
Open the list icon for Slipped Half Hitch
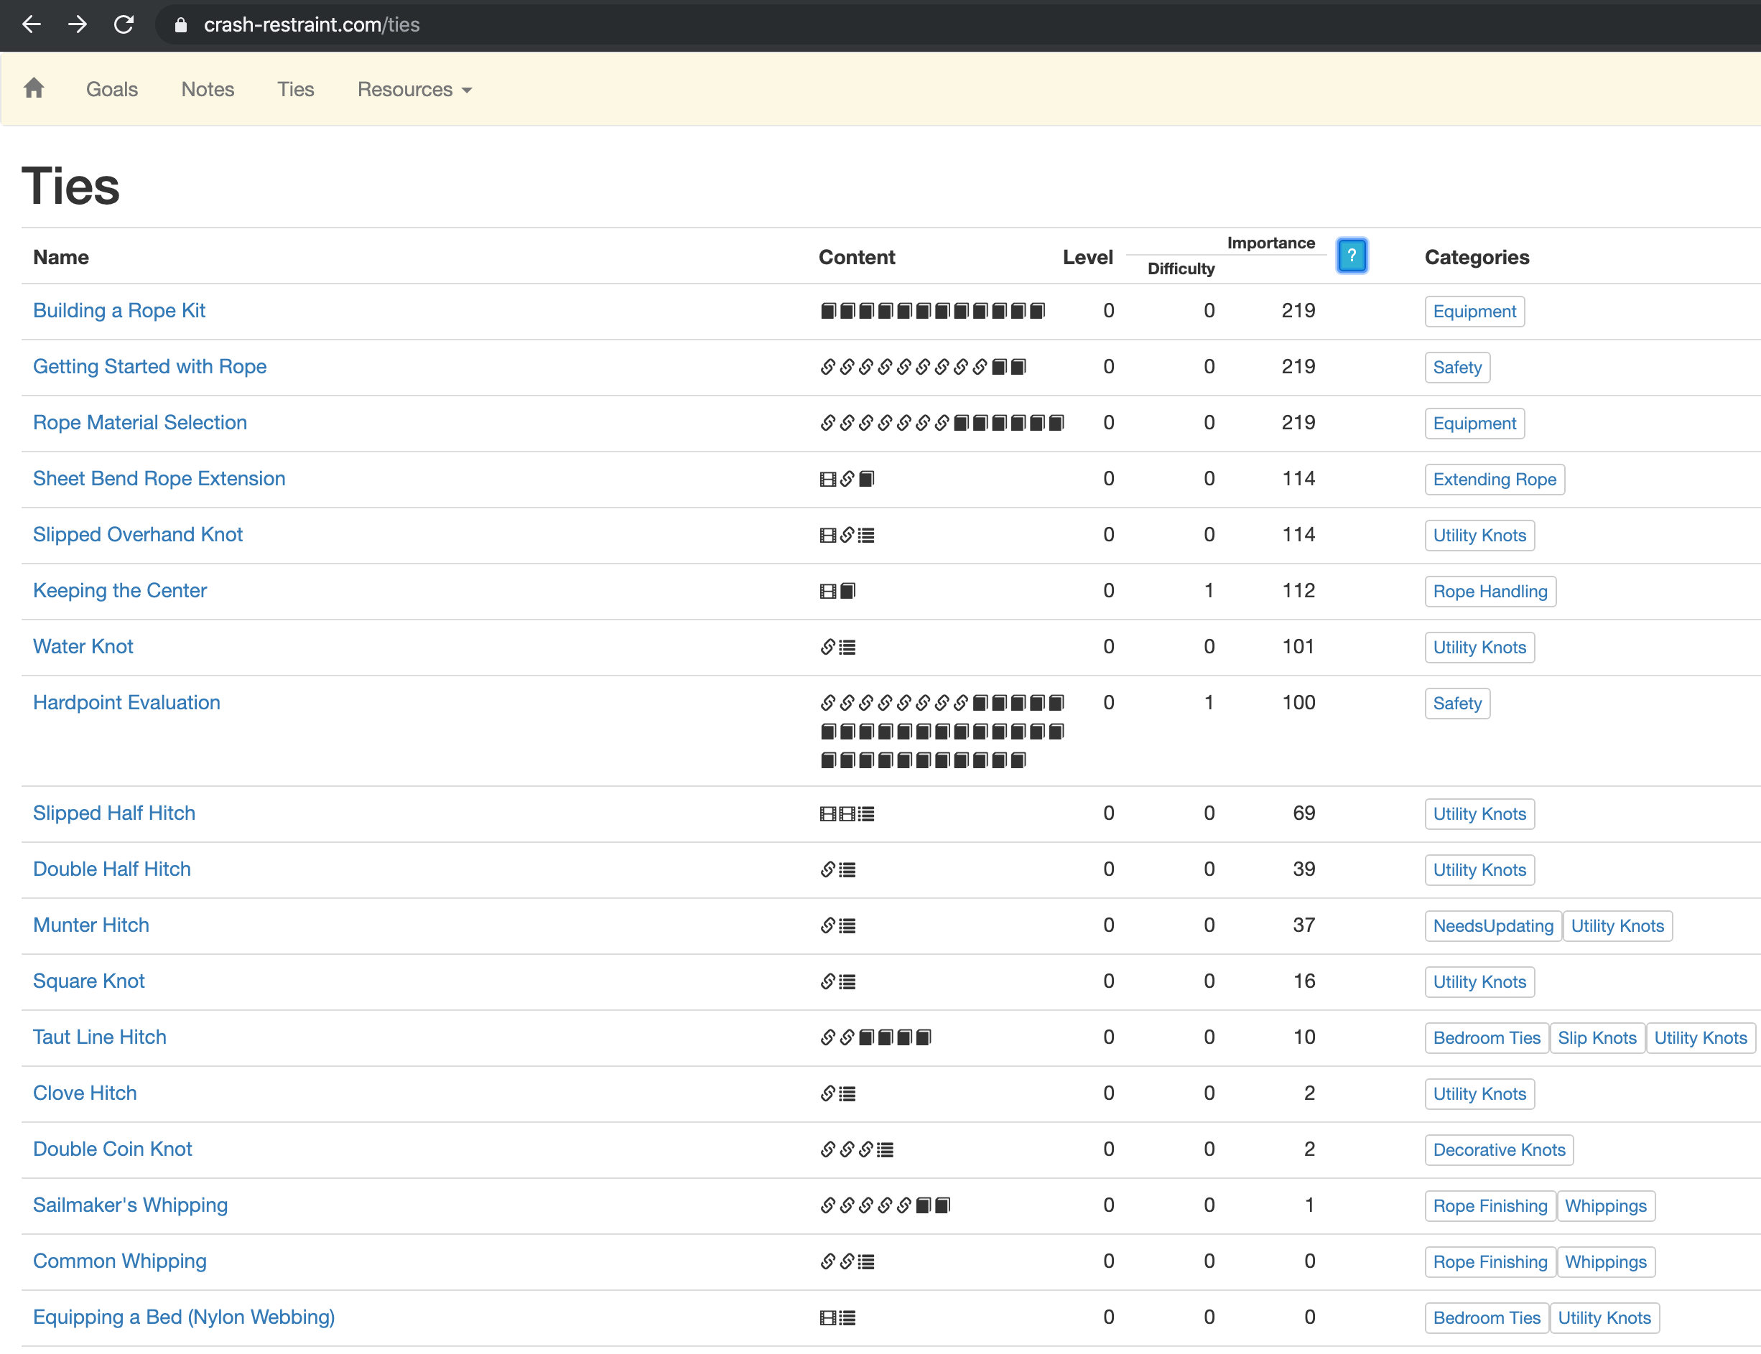pos(866,814)
